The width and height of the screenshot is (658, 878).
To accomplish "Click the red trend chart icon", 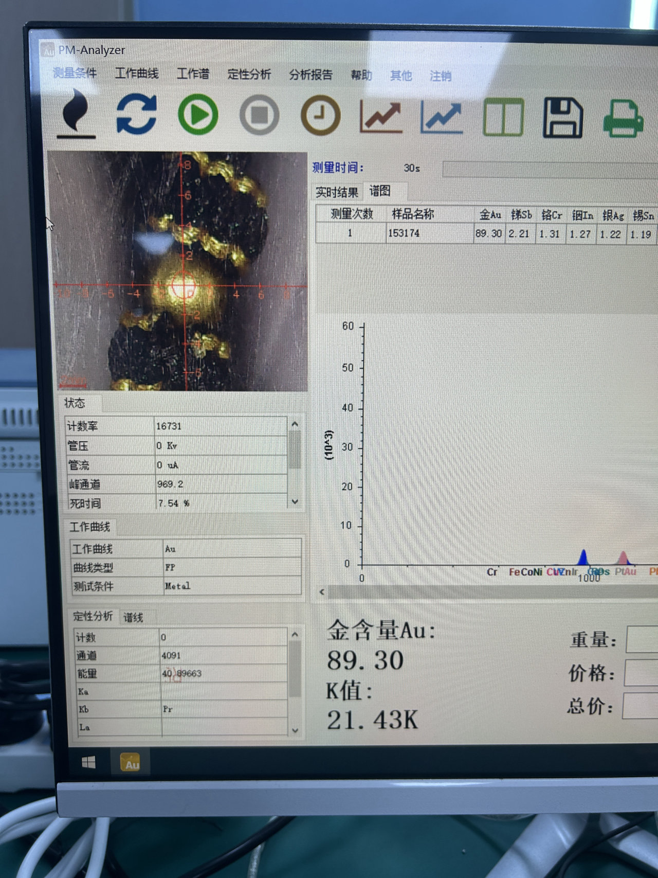I will coord(381,116).
